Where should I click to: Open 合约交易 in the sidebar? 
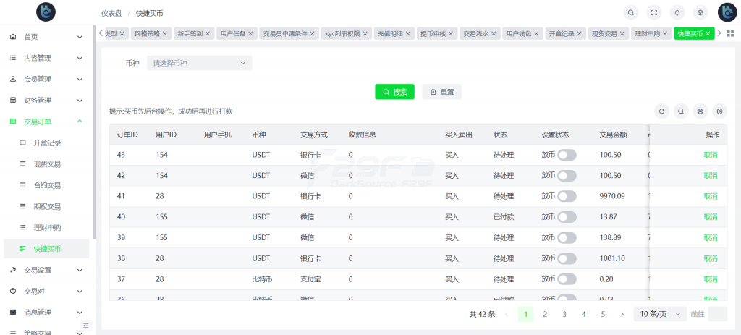[47, 185]
